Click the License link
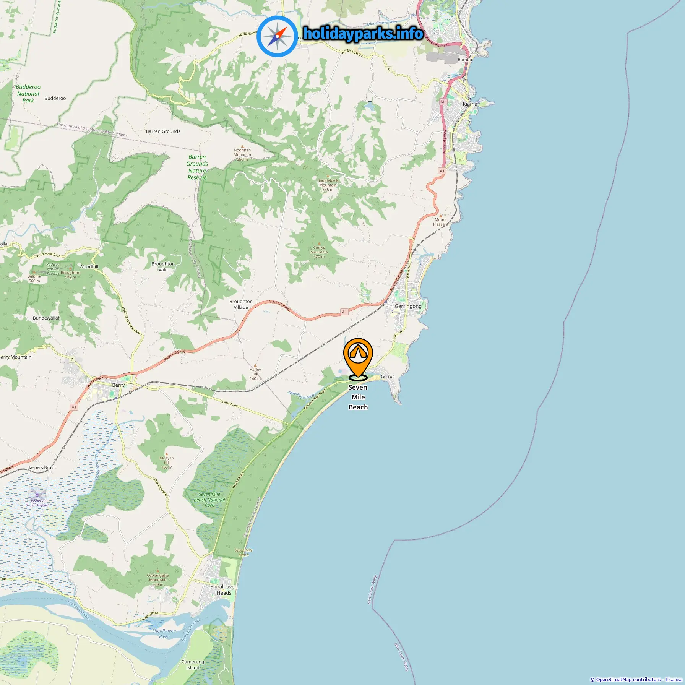 click(674, 679)
